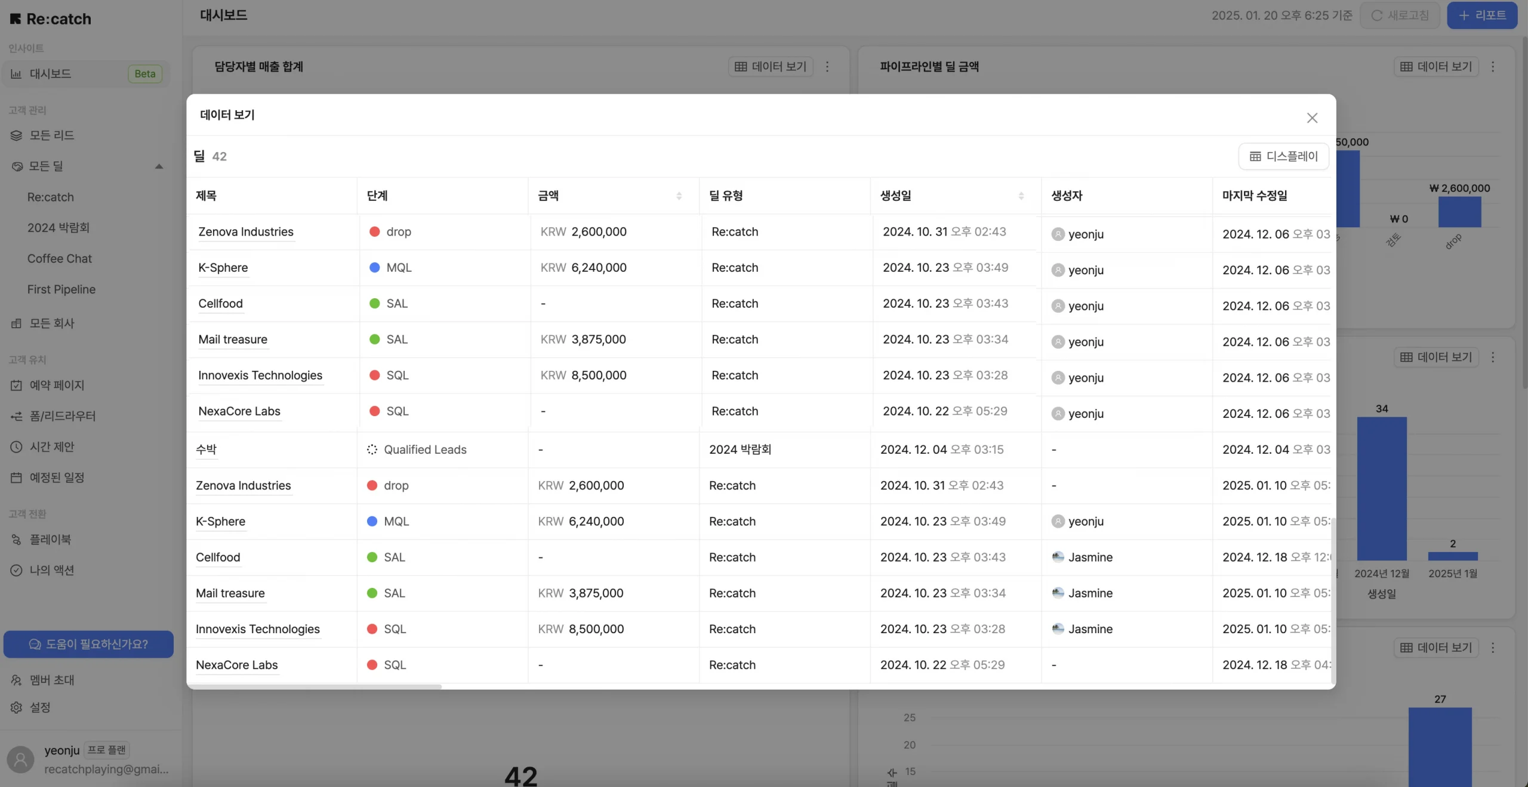Click the Beta badge next to 대시보드

pyautogui.click(x=145, y=74)
